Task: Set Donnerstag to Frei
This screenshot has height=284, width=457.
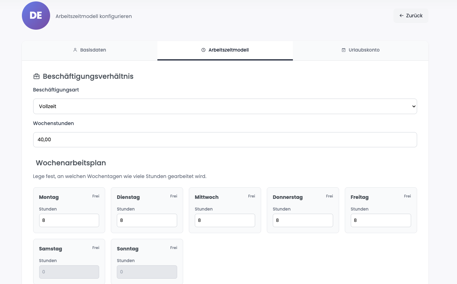Action: point(329,196)
